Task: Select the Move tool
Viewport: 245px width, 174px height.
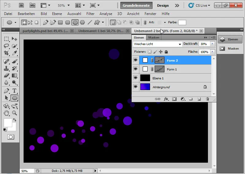Action: tap(14, 39)
